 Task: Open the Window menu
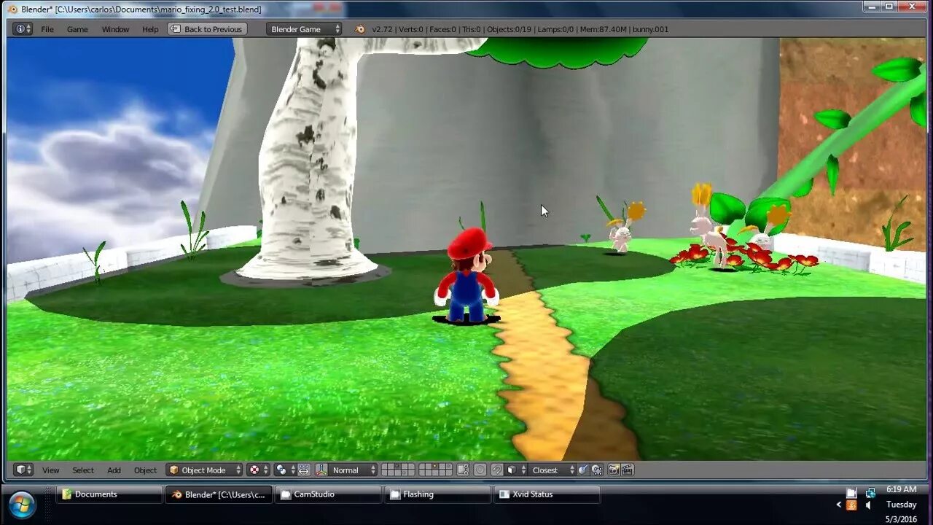coord(115,29)
